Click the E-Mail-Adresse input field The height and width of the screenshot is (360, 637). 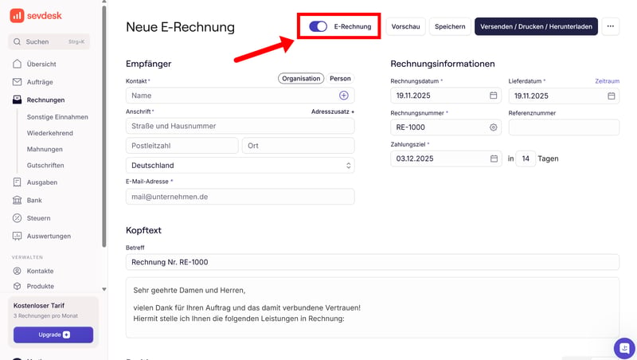[240, 197]
